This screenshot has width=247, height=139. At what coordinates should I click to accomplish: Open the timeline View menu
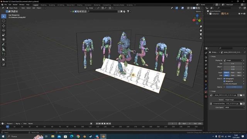point(25,124)
